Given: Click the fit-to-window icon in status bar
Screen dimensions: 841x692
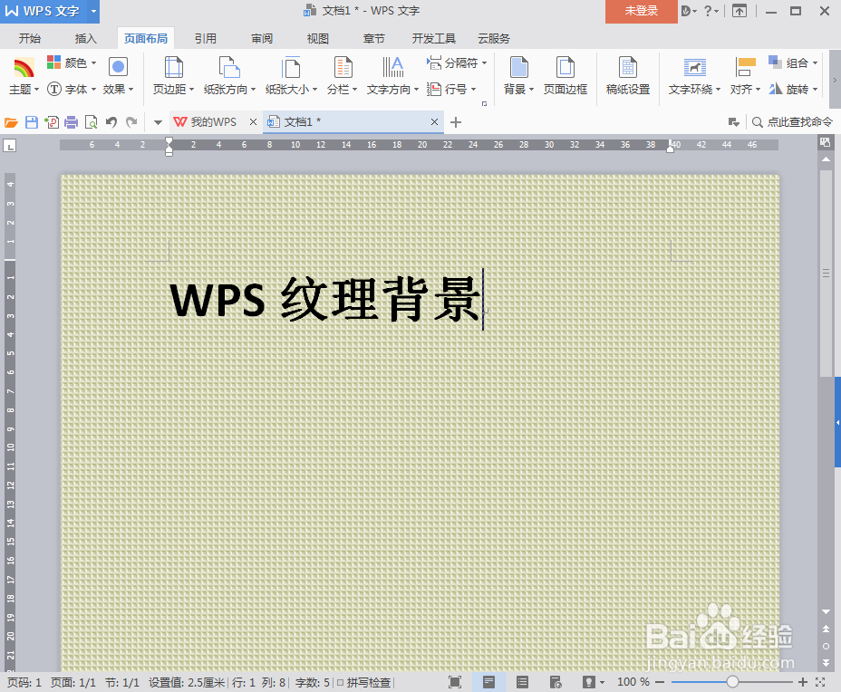Looking at the screenshot, I should tap(820, 682).
